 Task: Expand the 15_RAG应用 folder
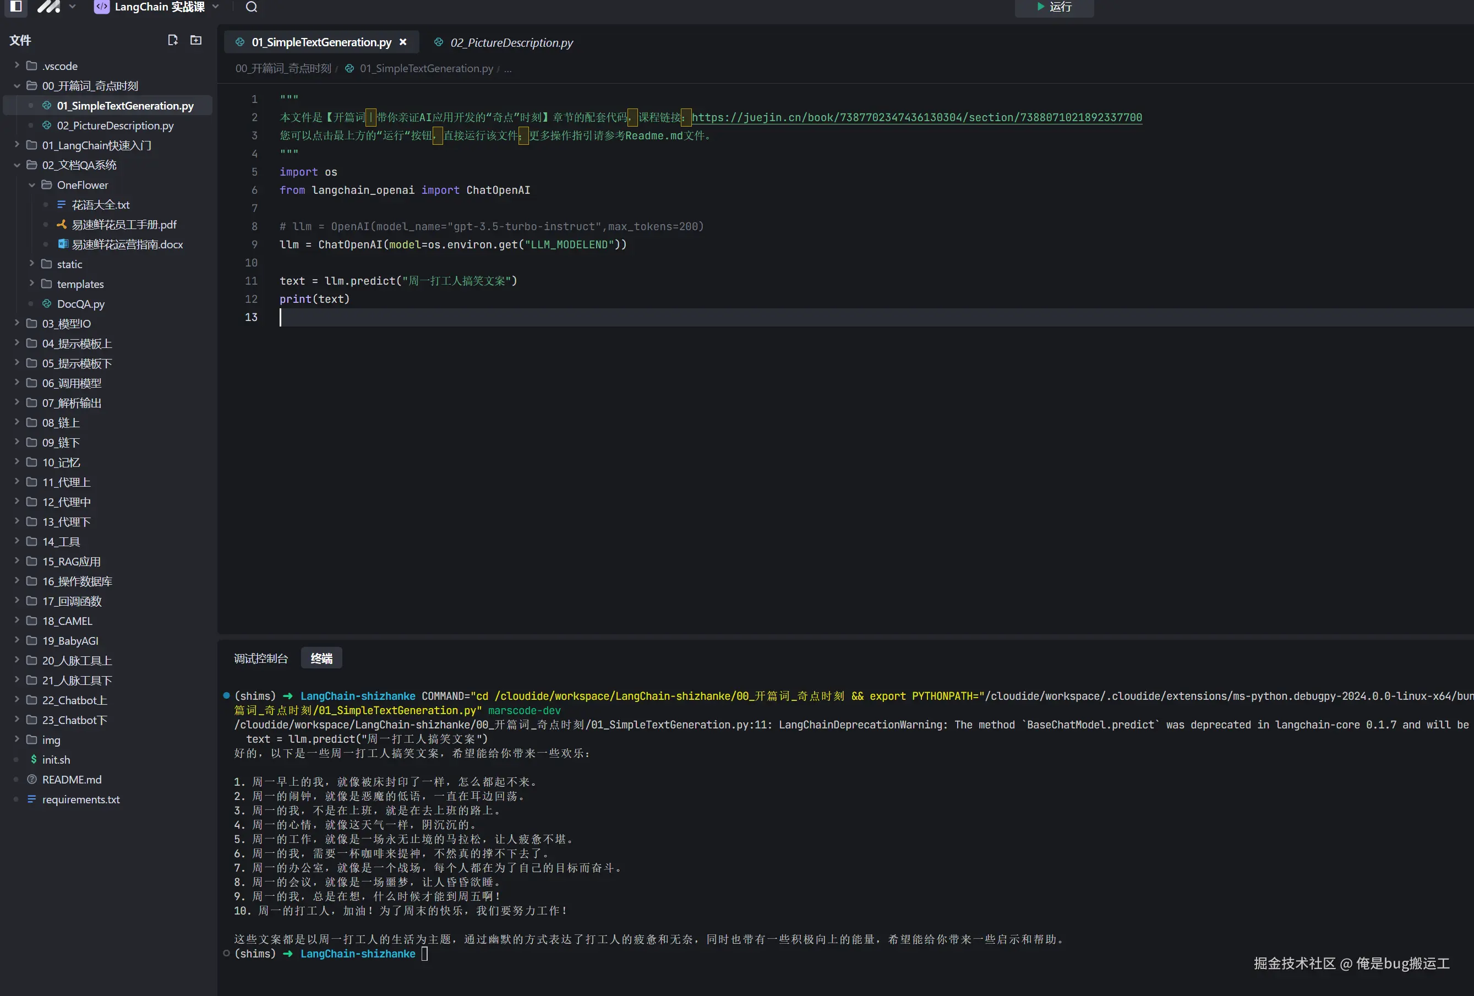[x=71, y=562]
